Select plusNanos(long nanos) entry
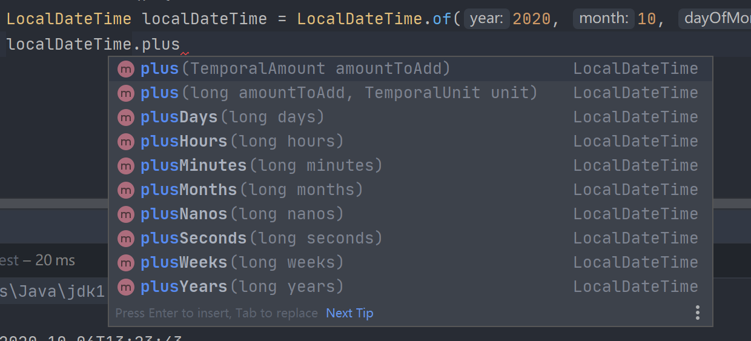Screen dimensions: 751x341 pyautogui.click(x=410, y=214)
